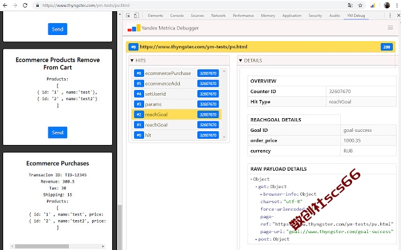Switch to Elements tab
Screen dimensions: 401x250
pyautogui.click(x=155, y=16)
